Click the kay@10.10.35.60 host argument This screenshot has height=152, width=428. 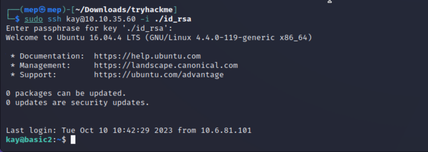tap(101, 19)
